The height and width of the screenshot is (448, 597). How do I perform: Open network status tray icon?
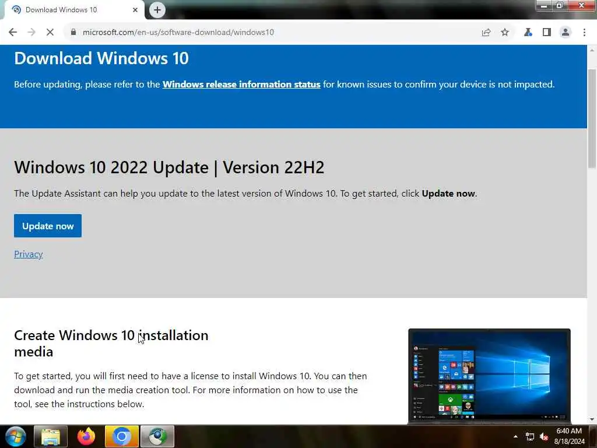click(529, 436)
